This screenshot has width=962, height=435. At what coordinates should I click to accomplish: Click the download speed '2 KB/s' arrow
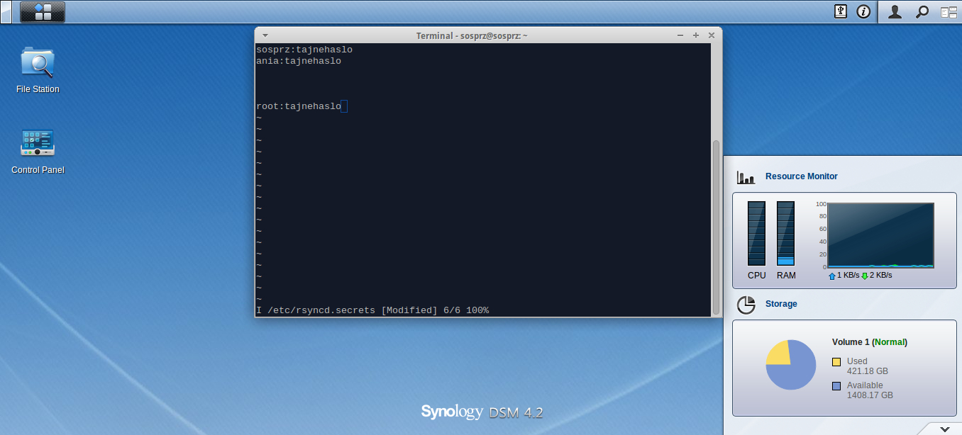coord(865,276)
